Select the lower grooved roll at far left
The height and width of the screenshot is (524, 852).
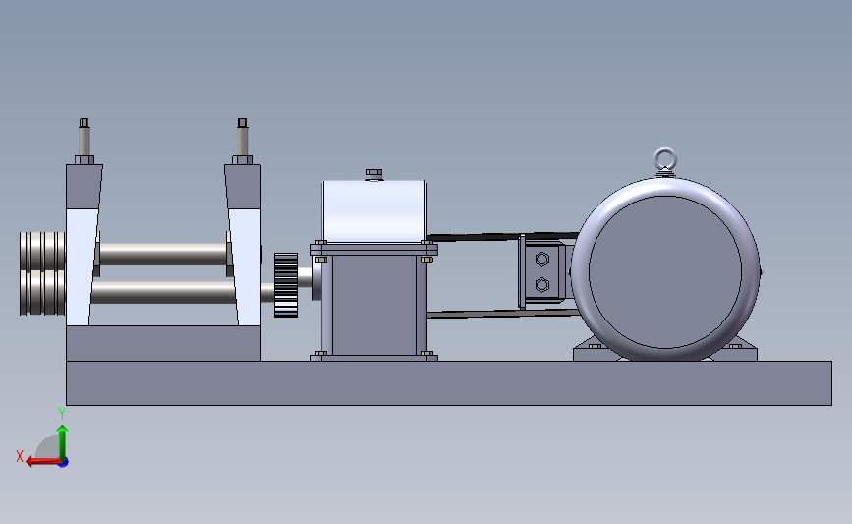click(x=42, y=292)
